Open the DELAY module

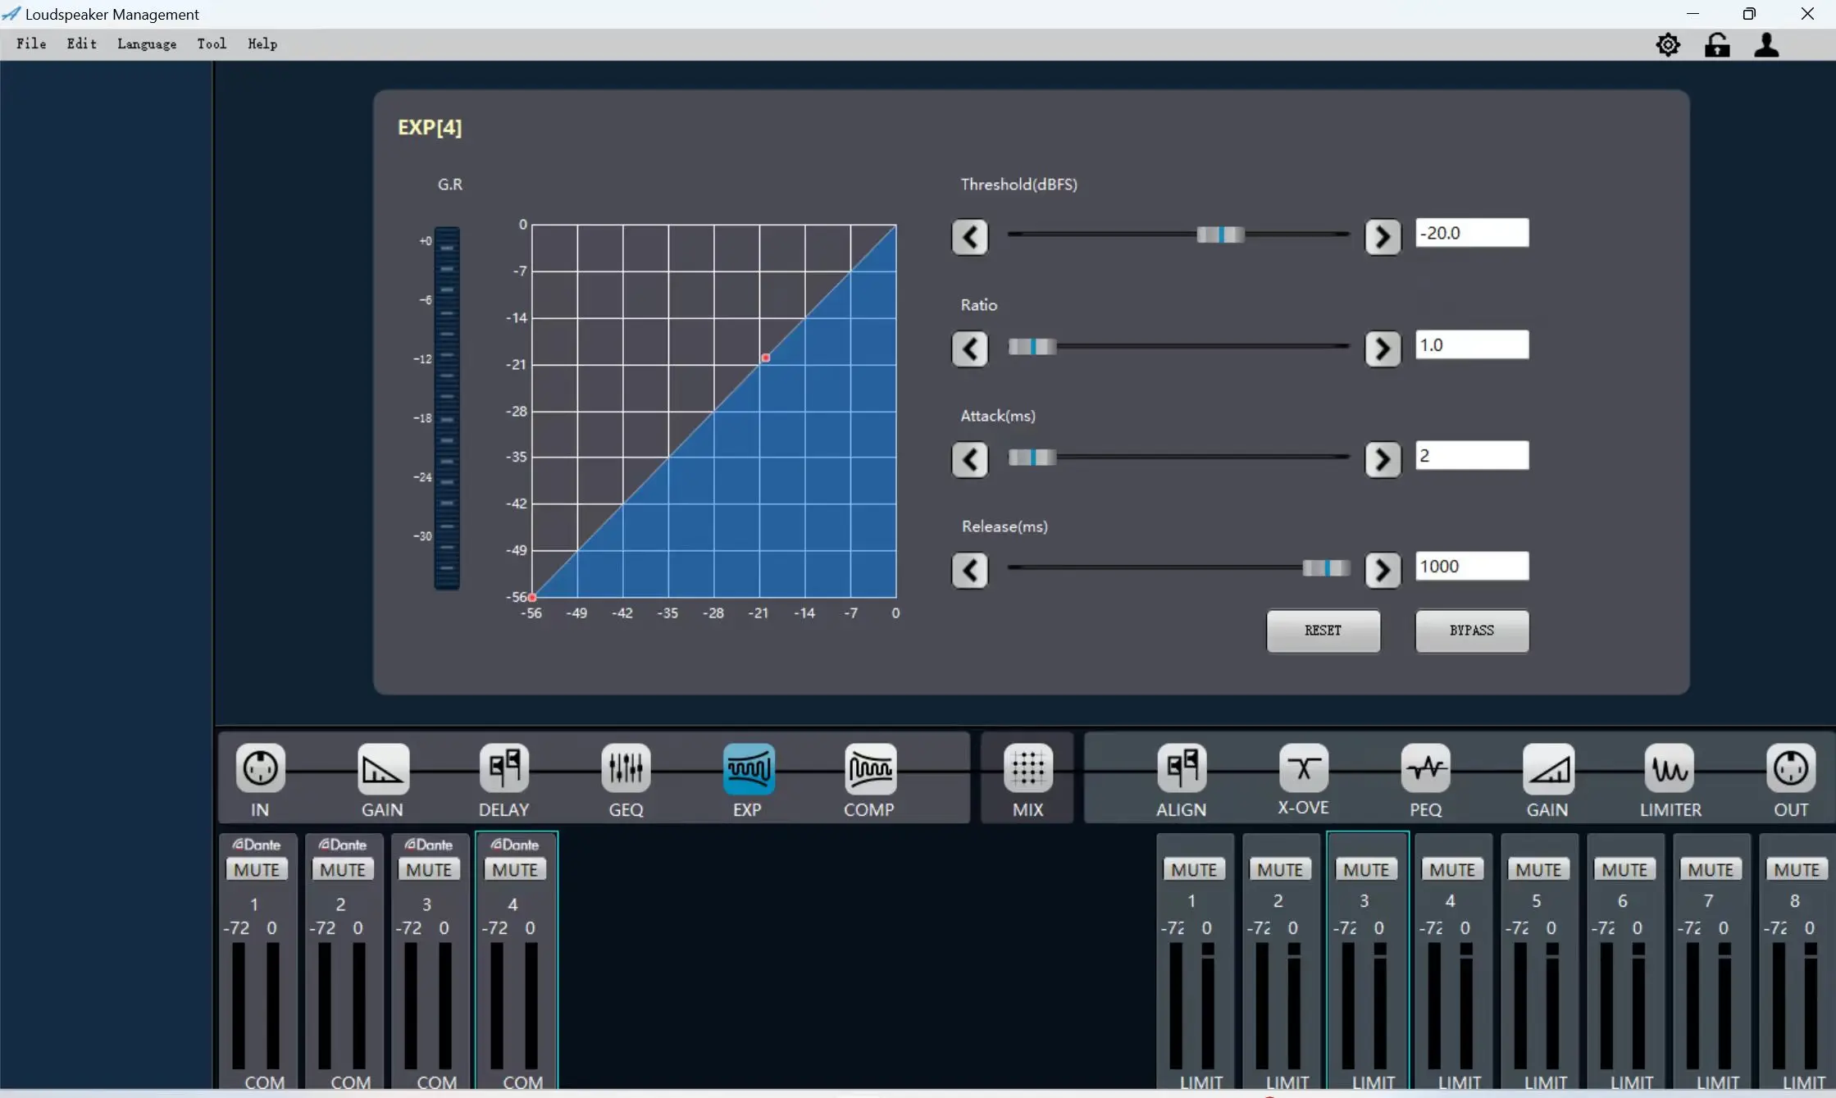click(504, 769)
